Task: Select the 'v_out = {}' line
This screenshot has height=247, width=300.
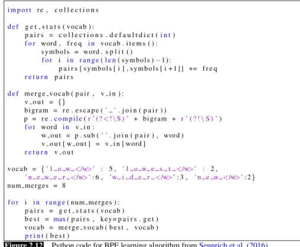Action: [45, 102]
